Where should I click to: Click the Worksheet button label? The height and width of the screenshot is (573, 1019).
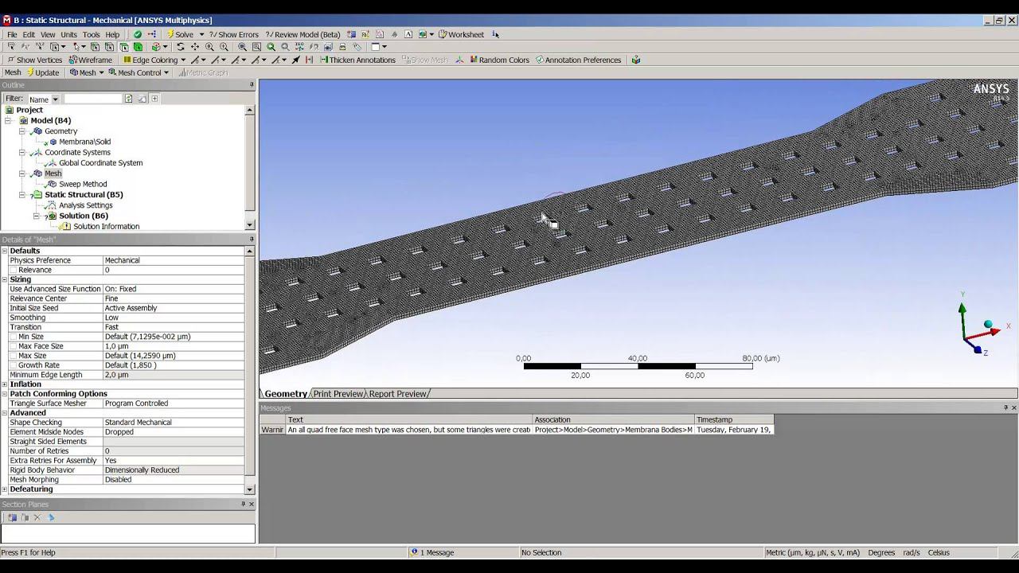click(466, 34)
